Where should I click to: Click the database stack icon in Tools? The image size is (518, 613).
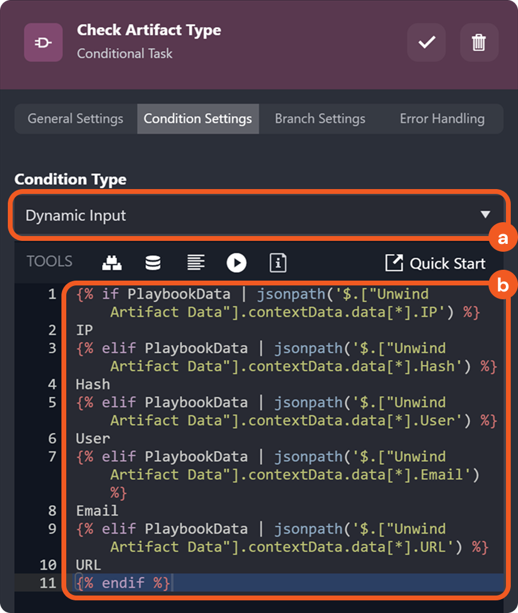click(153, 263)
